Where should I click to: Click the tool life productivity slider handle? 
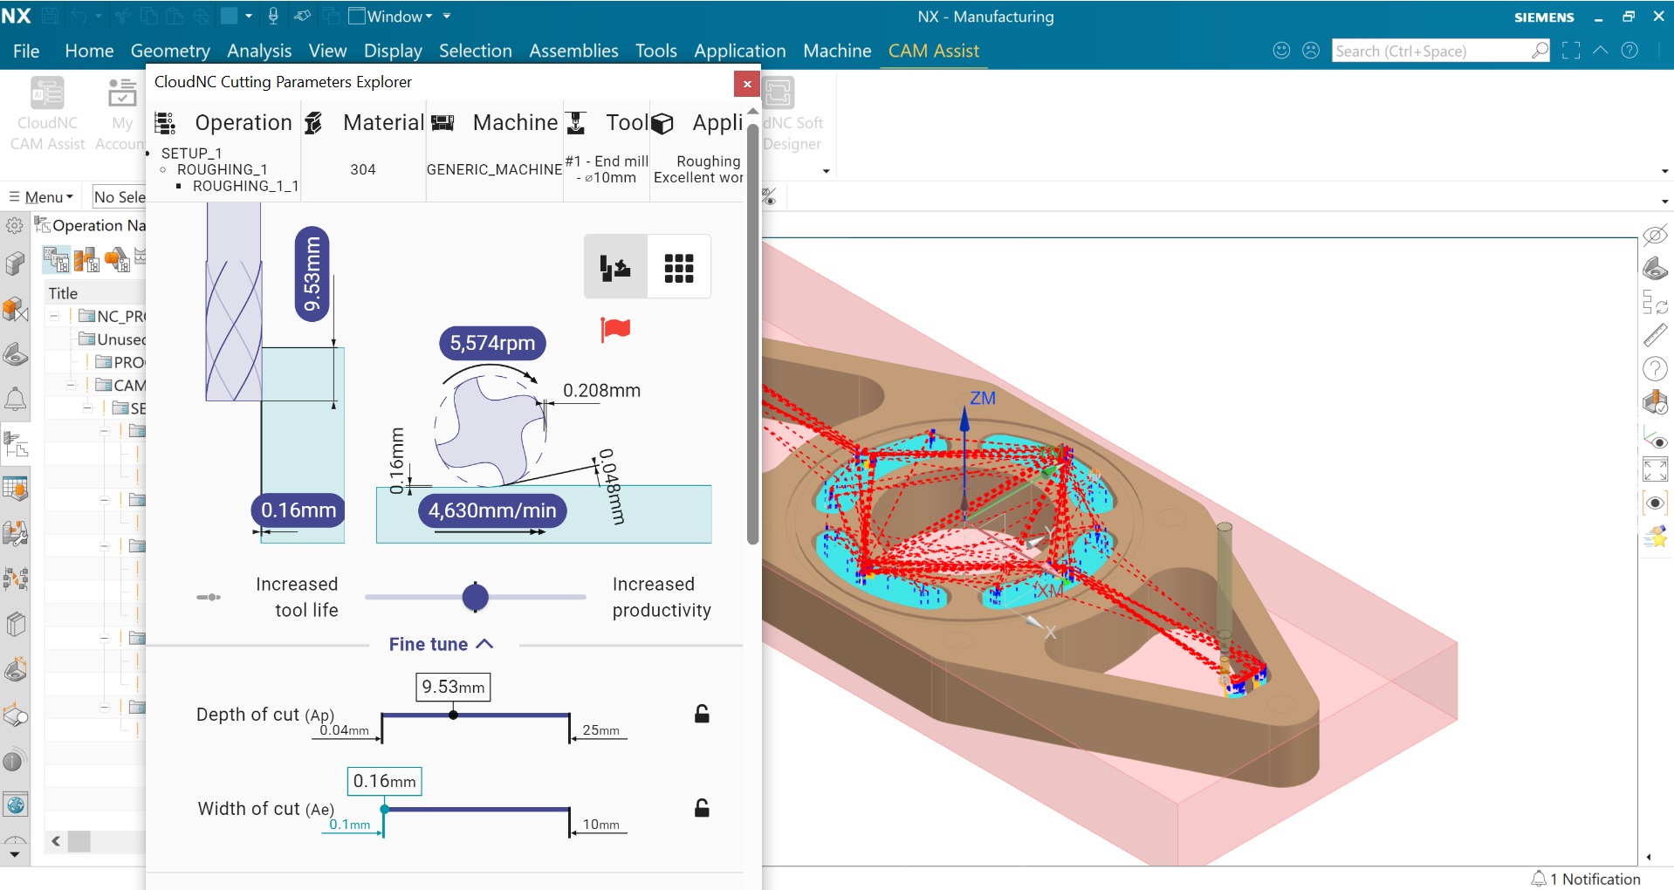click(475, 597)
